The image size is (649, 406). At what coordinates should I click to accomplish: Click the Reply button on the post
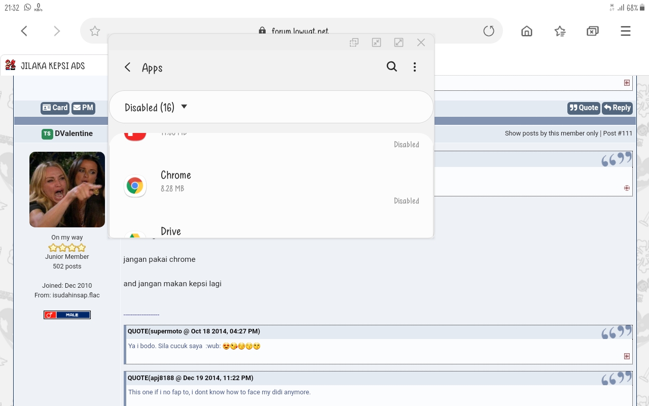[x=617, y=108]
